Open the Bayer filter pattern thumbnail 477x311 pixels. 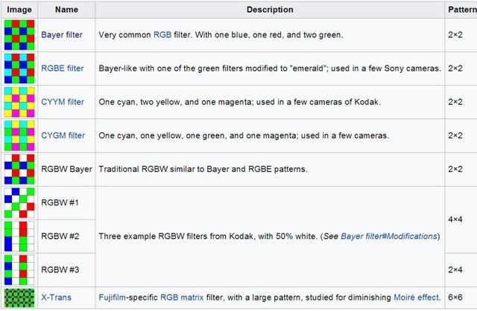tap(19, 35)
